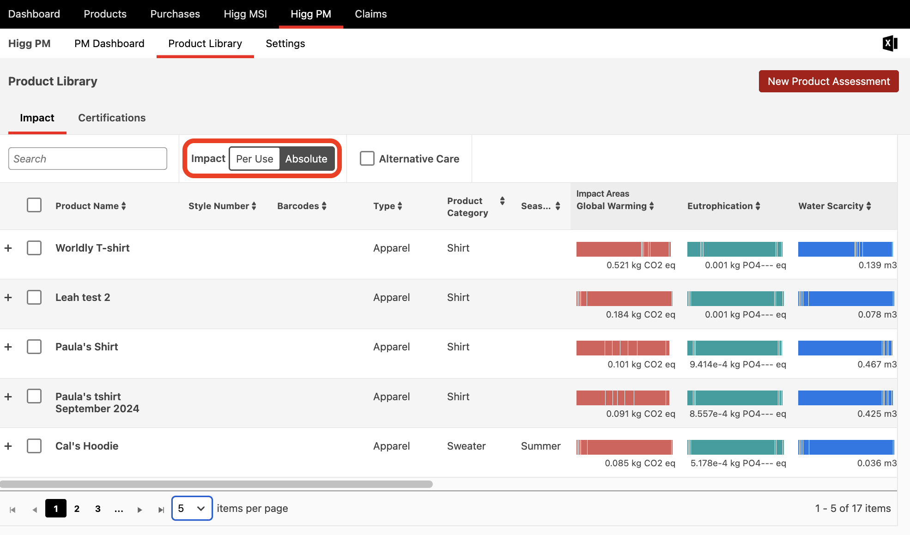The height and width of the screenshot is (535, 910).
Task: Click the Higg PM sub-navigation link
Action: click(x=30, y=43)
